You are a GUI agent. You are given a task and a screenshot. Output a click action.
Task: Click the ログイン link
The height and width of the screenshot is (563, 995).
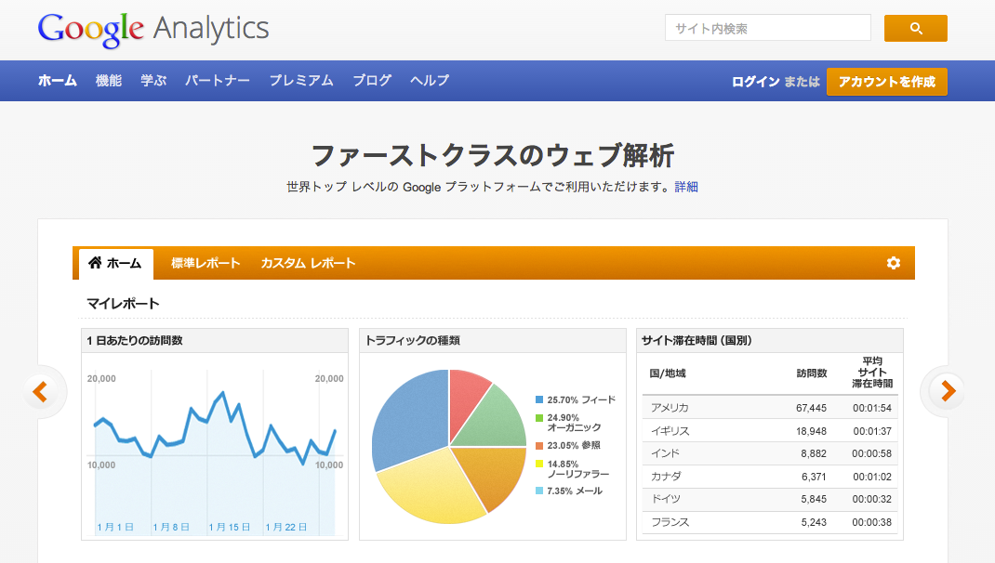(756, 82)
